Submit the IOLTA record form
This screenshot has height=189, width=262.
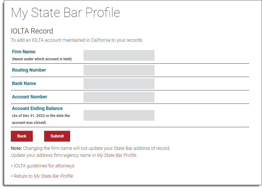[x=57, y=136]
